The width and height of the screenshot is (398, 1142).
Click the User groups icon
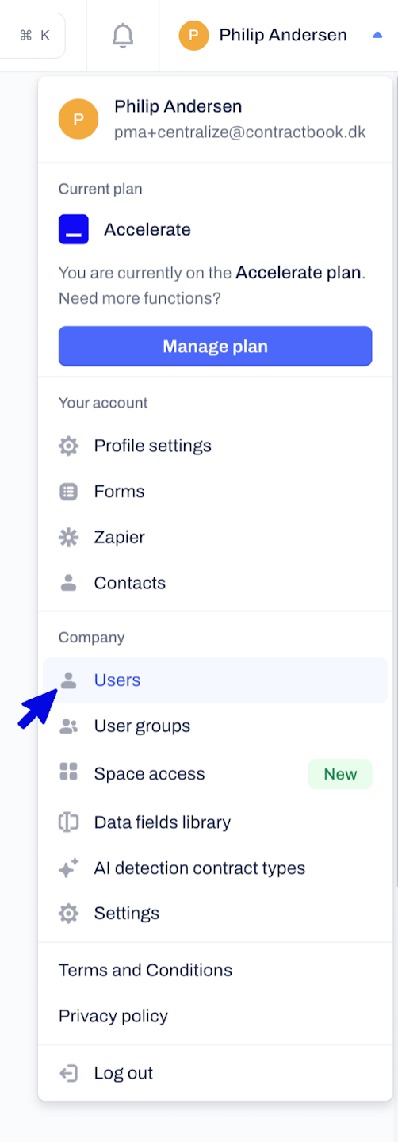[x=69, y=726]
